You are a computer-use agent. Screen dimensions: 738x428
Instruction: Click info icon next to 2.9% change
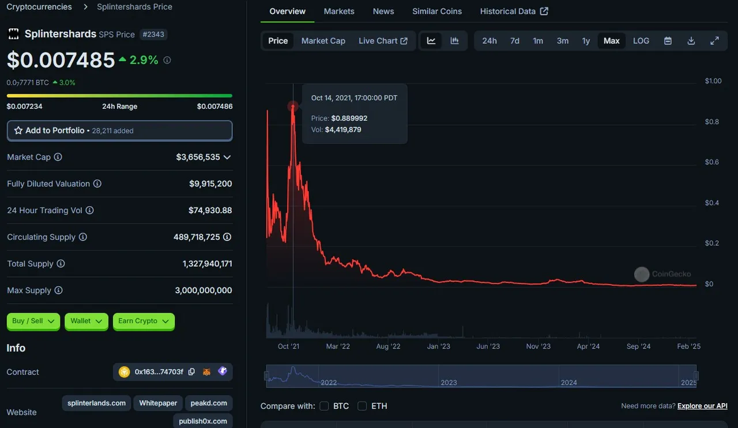tap(167, 60)
